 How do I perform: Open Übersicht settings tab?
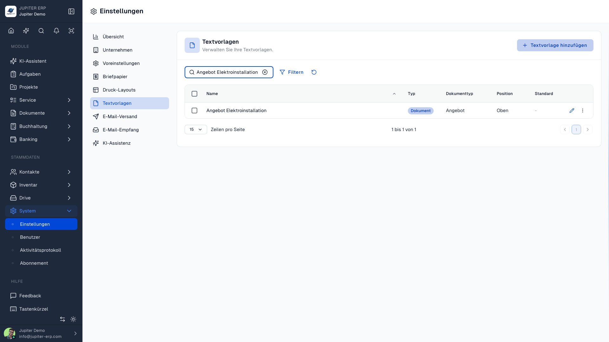(x=129, y=37)
